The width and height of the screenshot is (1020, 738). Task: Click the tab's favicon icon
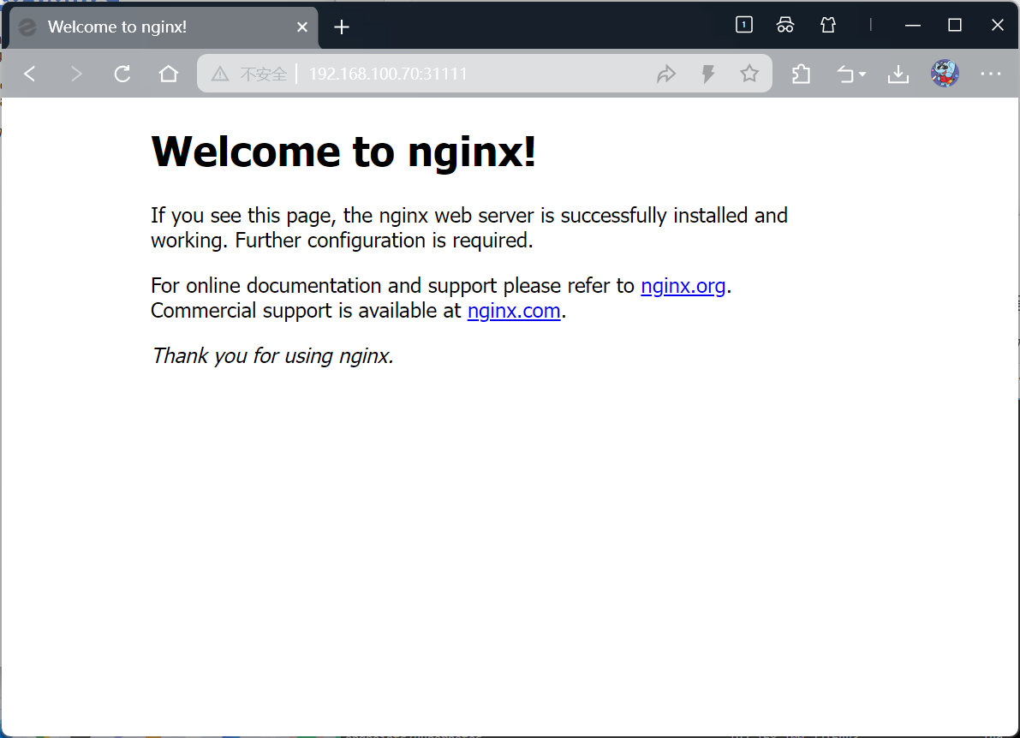pyautogui.click(x=27, y=27)
